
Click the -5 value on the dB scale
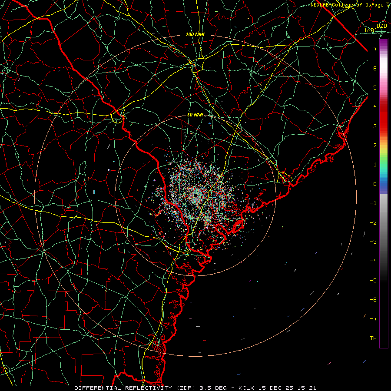point(373,281)
